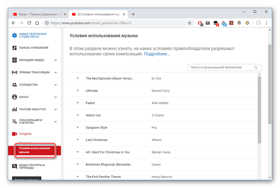The height and width of the screenshot is (188, 280).
Task: Select Условия использования музыки in sidebar
Action: [35, 150]
